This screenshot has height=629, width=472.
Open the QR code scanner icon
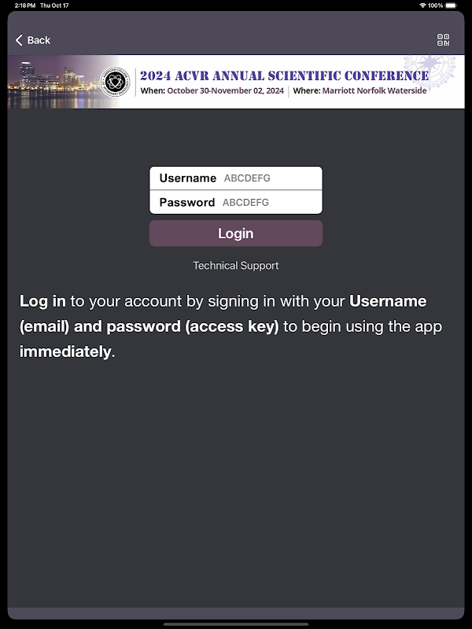(x=443, y=40)
